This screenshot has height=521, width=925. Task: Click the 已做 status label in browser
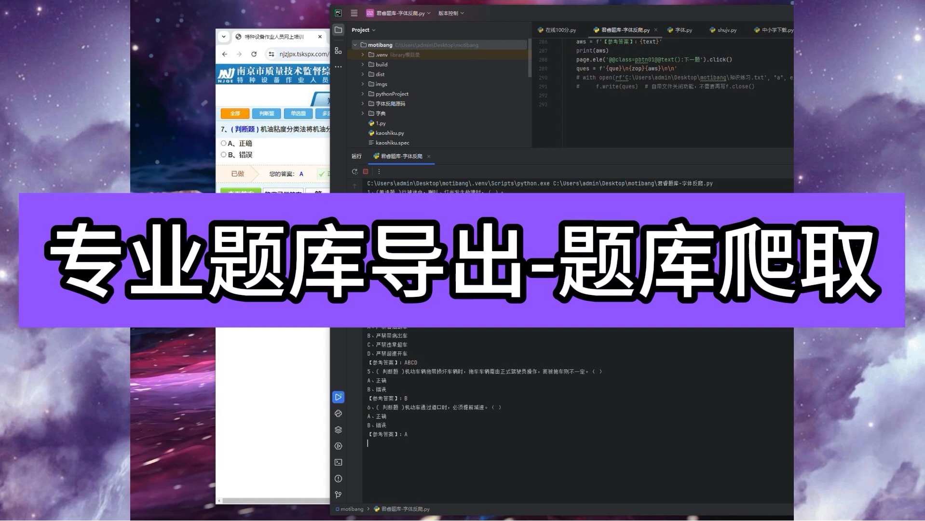pyautogui.click(x=238, y=174)
